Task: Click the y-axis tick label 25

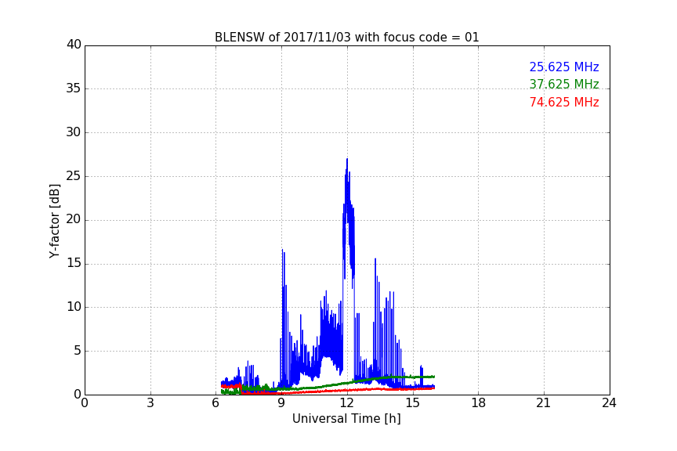Action: (74, 176)
